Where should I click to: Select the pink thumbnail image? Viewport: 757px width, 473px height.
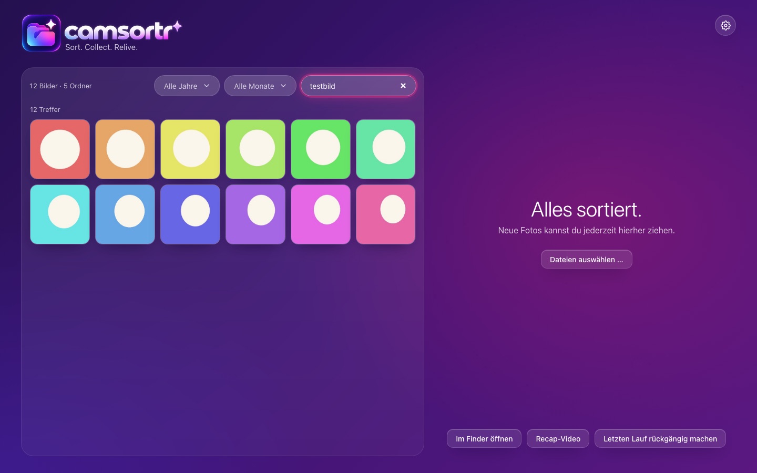[x=386, y=214]
